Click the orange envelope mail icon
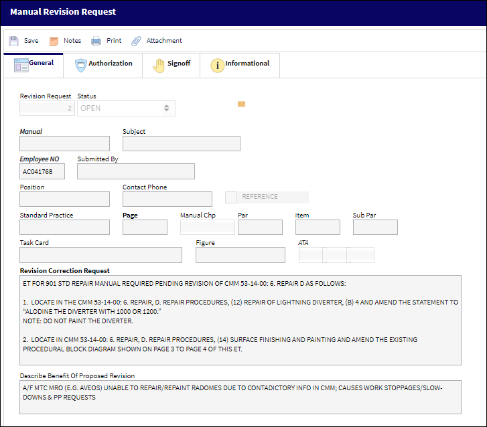The image size is (487, 427). point(241,104)
